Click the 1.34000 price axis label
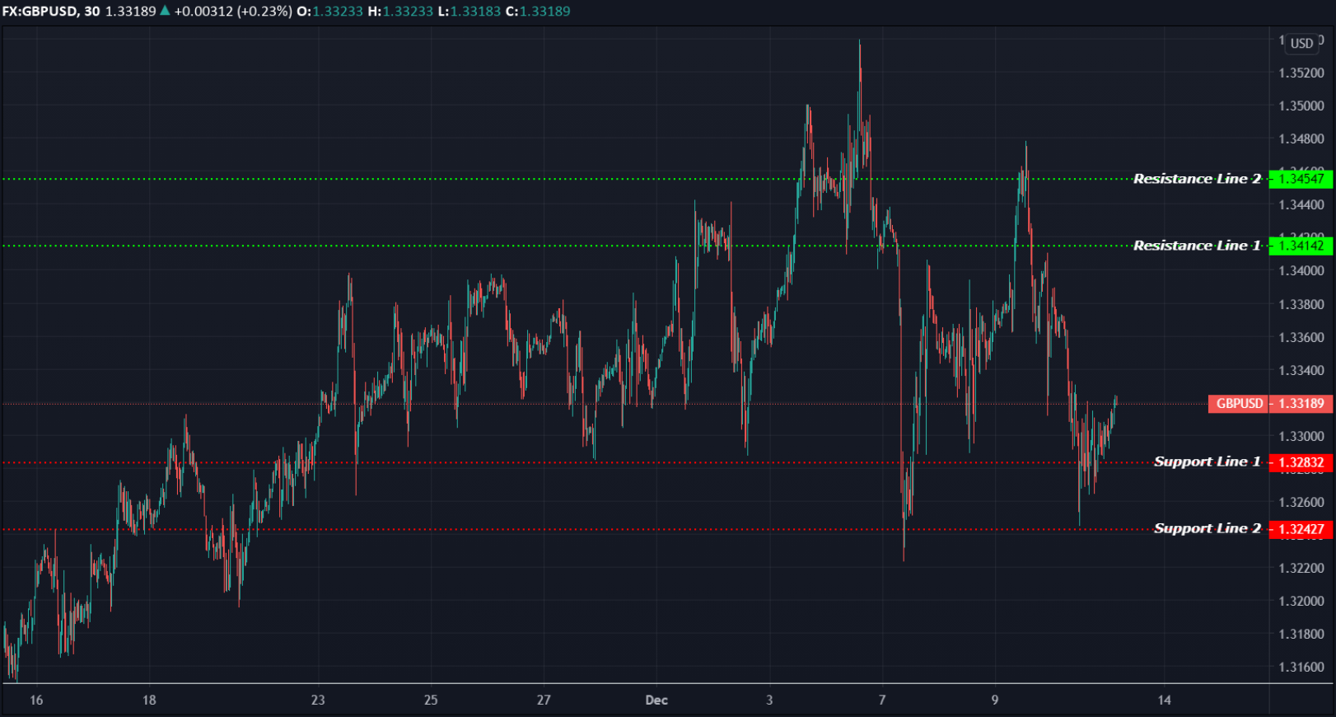The image size is (1336, 717). (x=1301, y=270)
